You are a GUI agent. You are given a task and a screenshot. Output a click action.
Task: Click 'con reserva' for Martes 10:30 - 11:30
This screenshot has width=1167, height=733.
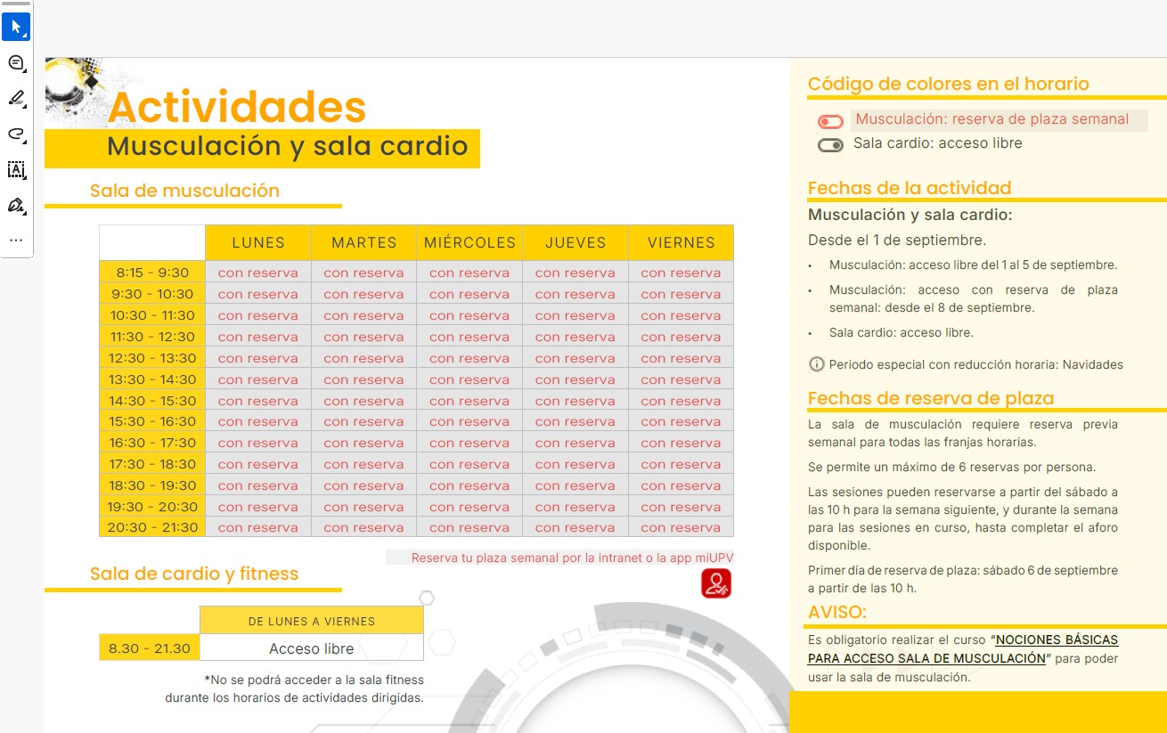(x=363, y=315)
